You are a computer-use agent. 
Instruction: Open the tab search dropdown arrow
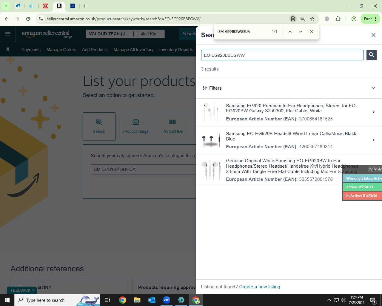coord(6,6)
